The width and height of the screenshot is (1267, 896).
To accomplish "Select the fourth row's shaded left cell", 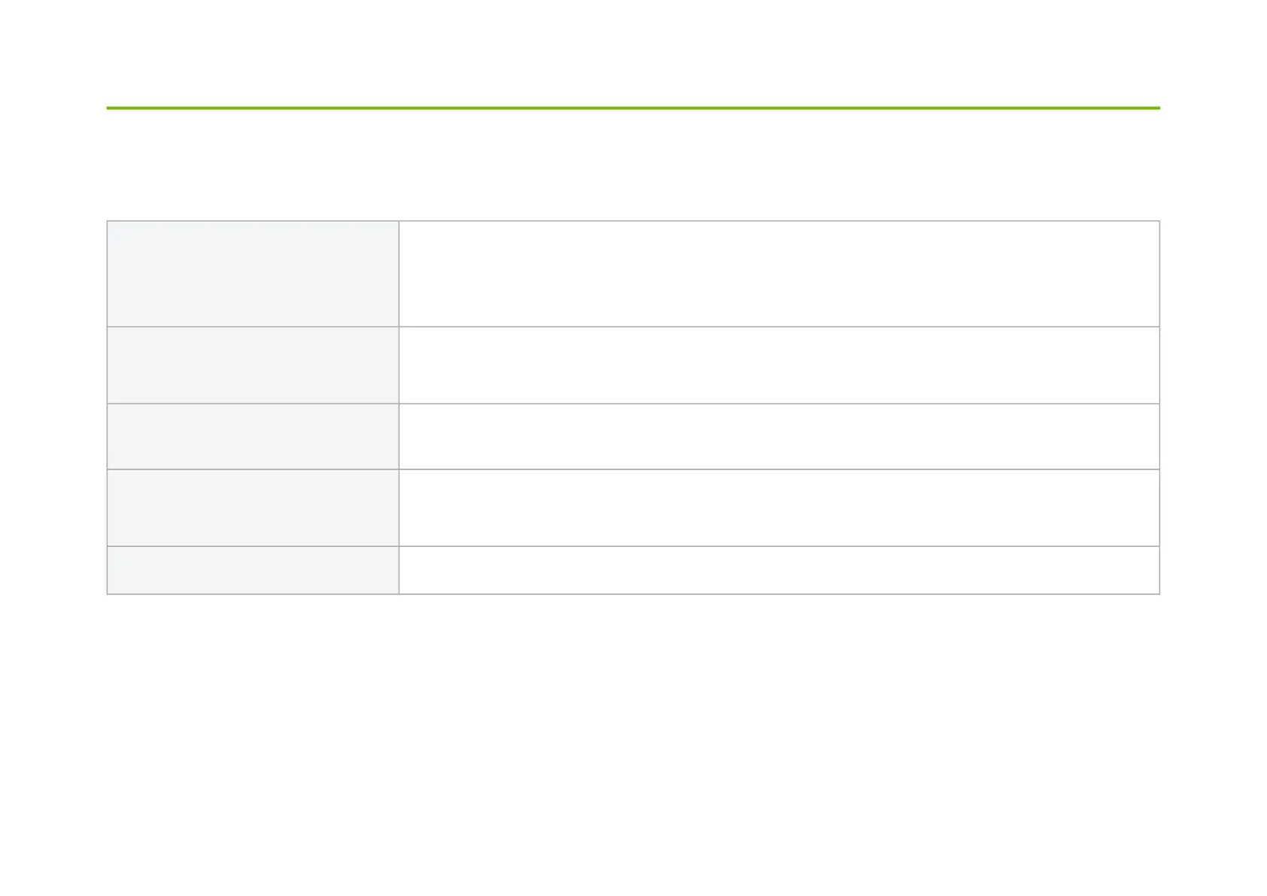I will 253,508.
